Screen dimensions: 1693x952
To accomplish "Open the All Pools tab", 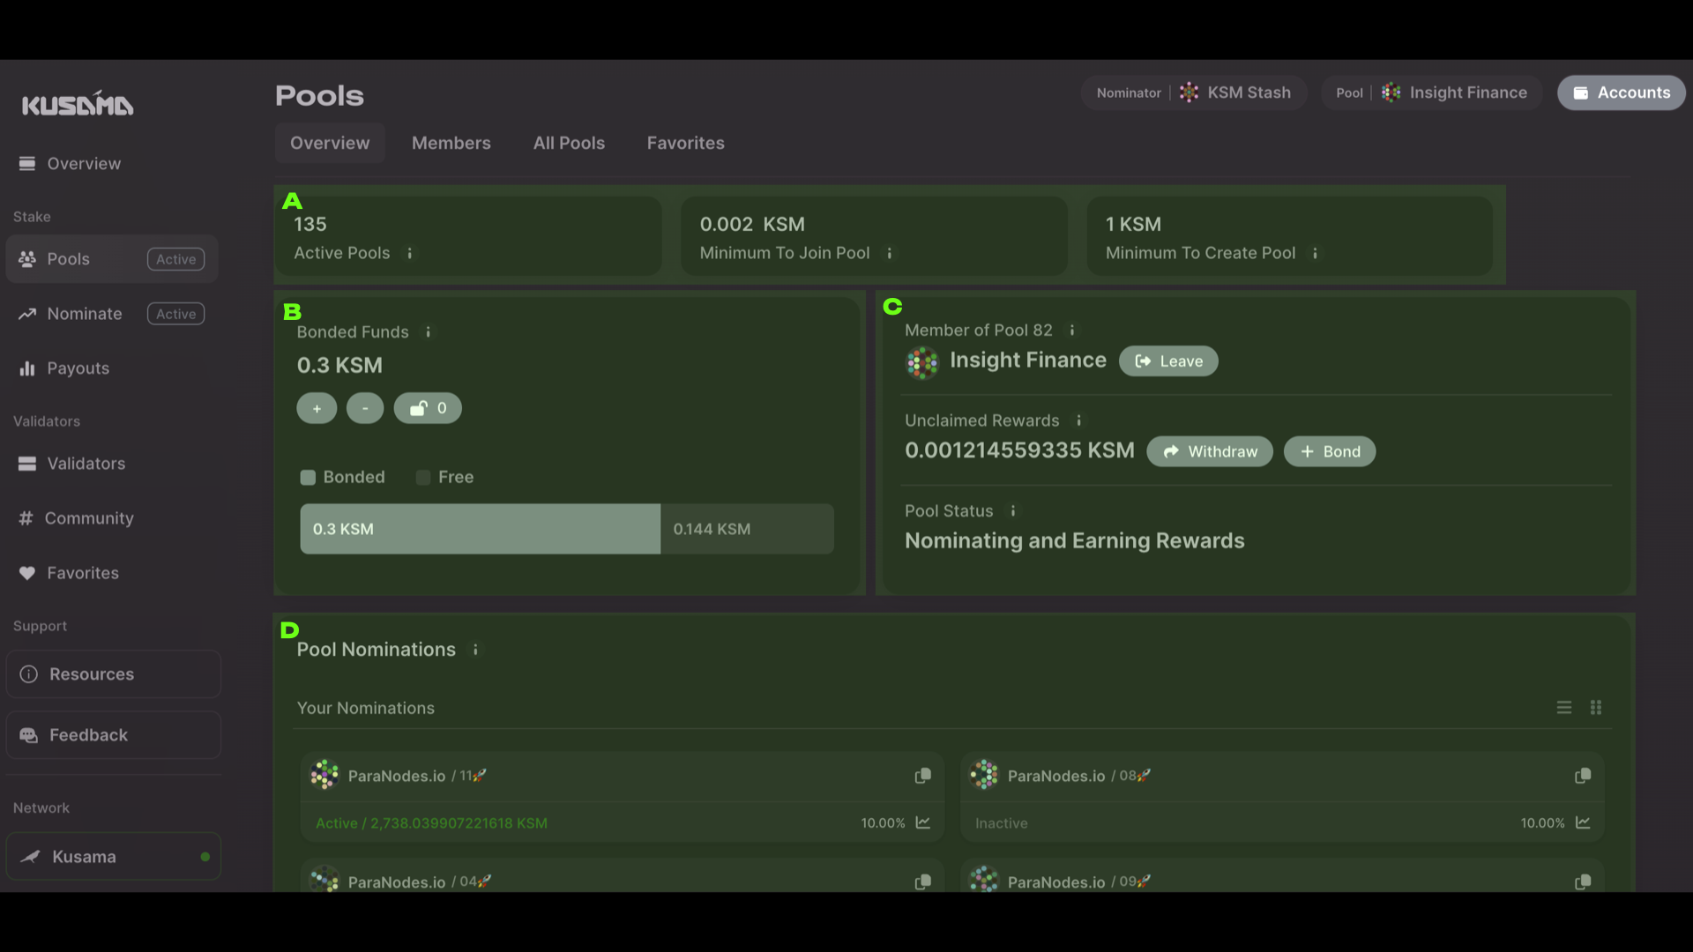I will click(569, 143).
